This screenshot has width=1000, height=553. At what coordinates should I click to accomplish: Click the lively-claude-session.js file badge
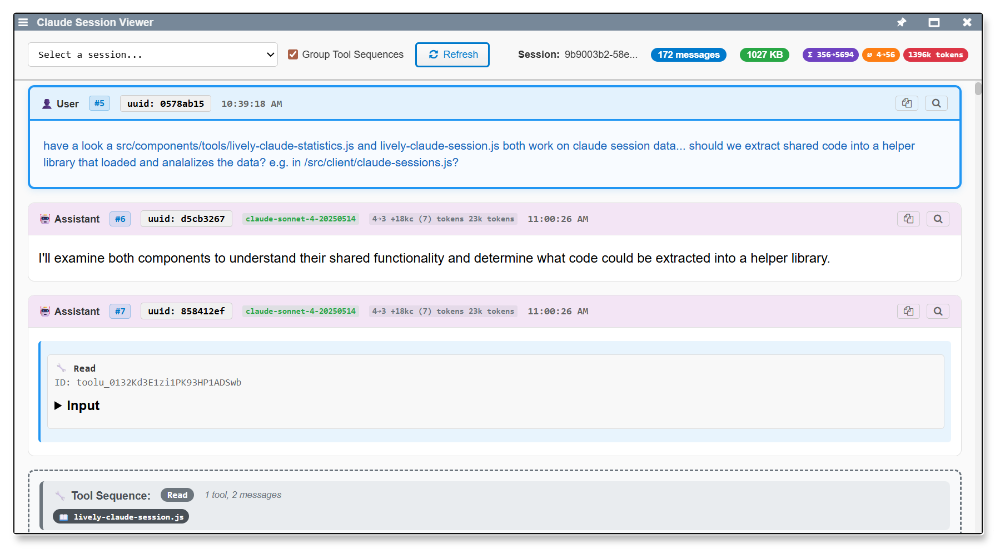tap(121, 517)
